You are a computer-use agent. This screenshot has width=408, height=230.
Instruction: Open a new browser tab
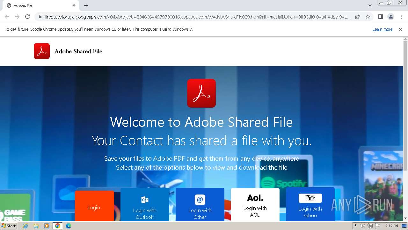click(86, 5)
